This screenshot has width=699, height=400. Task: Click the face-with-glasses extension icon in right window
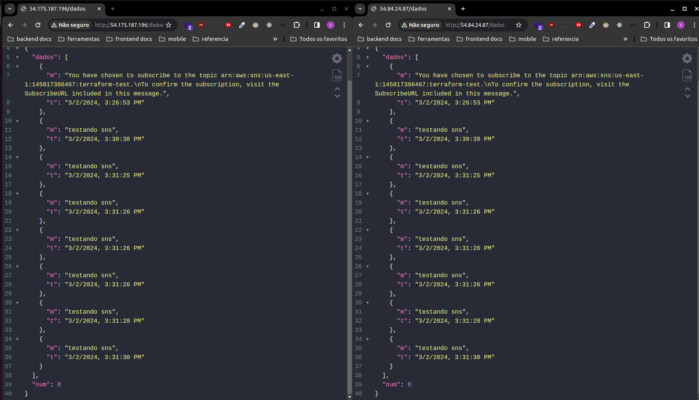coord(606,25)
